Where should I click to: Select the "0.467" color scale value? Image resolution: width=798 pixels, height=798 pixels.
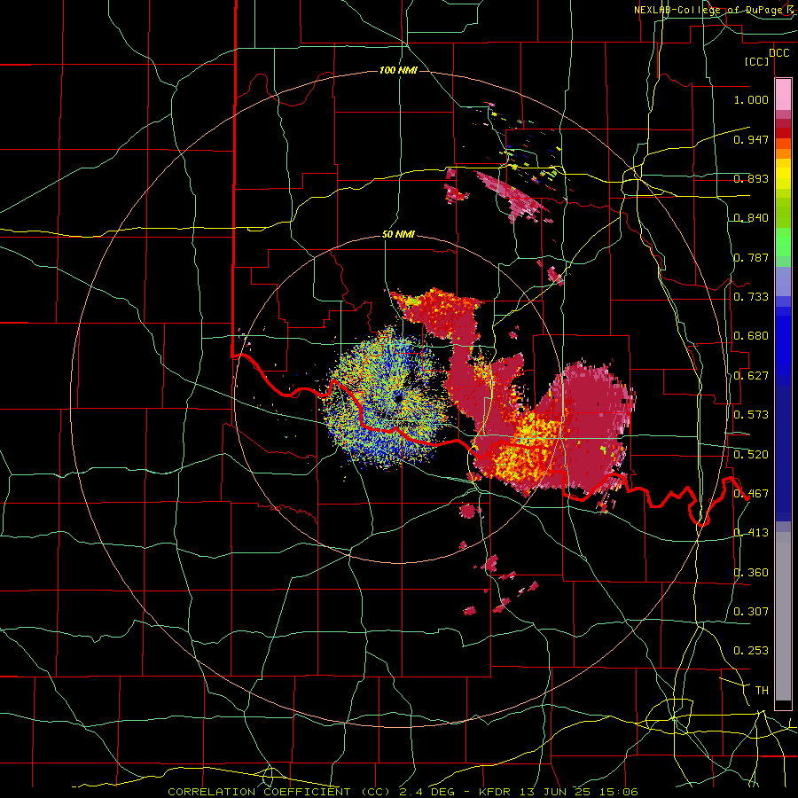[x=751, y=494]
